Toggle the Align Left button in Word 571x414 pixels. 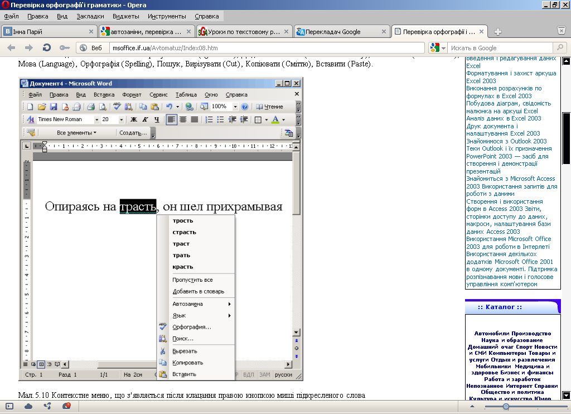click(x=171, y=119)
